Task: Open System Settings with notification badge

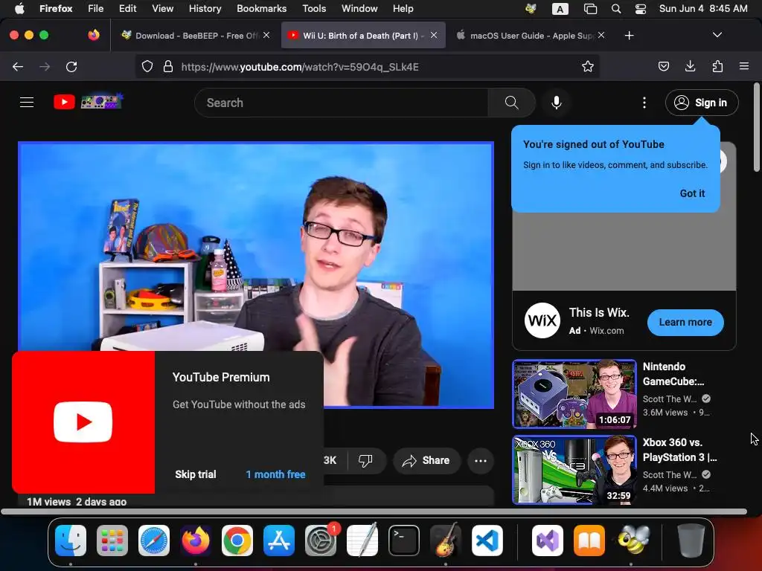Action: point(321,541)
